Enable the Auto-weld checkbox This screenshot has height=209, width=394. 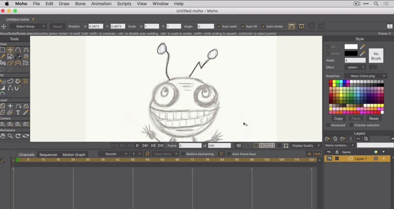pyautogui.click(x=219, y=26)
